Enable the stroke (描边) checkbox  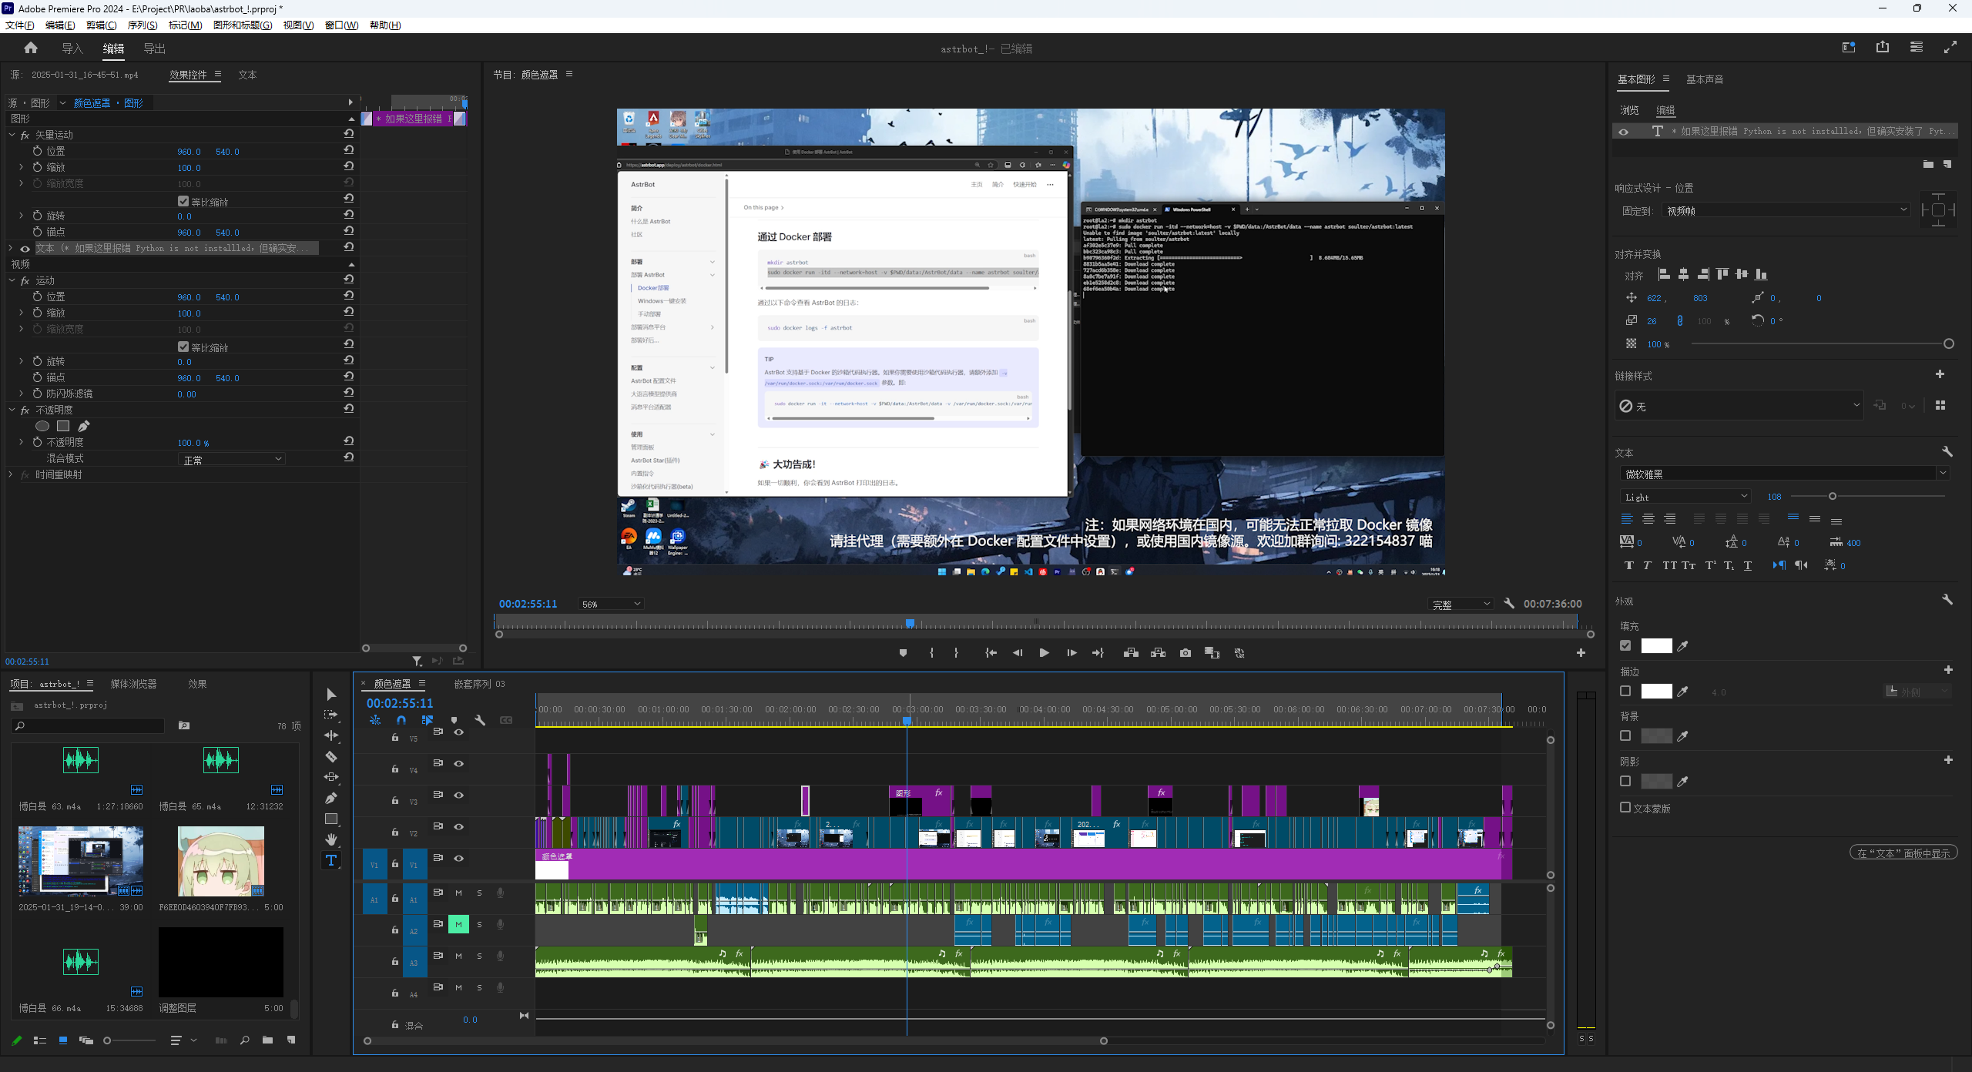click(1625, 692)
